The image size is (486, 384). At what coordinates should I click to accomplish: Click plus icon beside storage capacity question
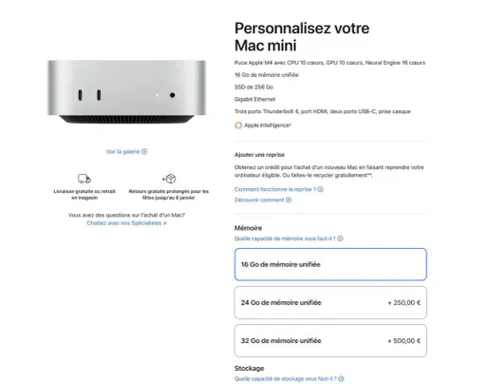(x=341, y=378)
